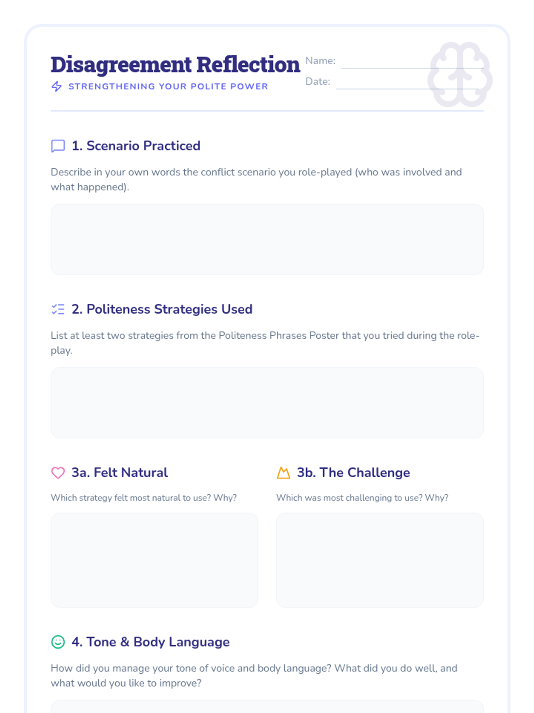
Task: Click the 'Strengthening Your Polite Power' subtitle
Action: pos(168,86)
